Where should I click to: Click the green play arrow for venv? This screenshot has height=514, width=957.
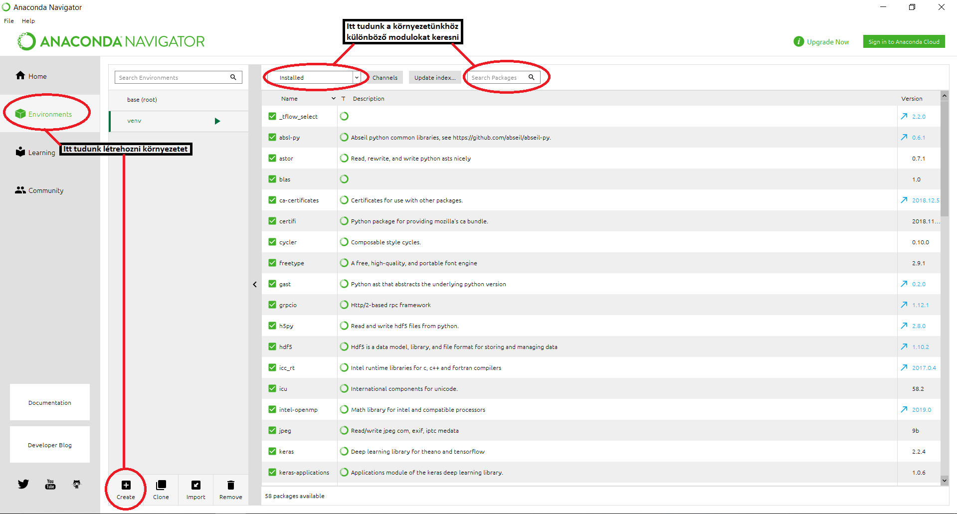[x=217, y=121]
